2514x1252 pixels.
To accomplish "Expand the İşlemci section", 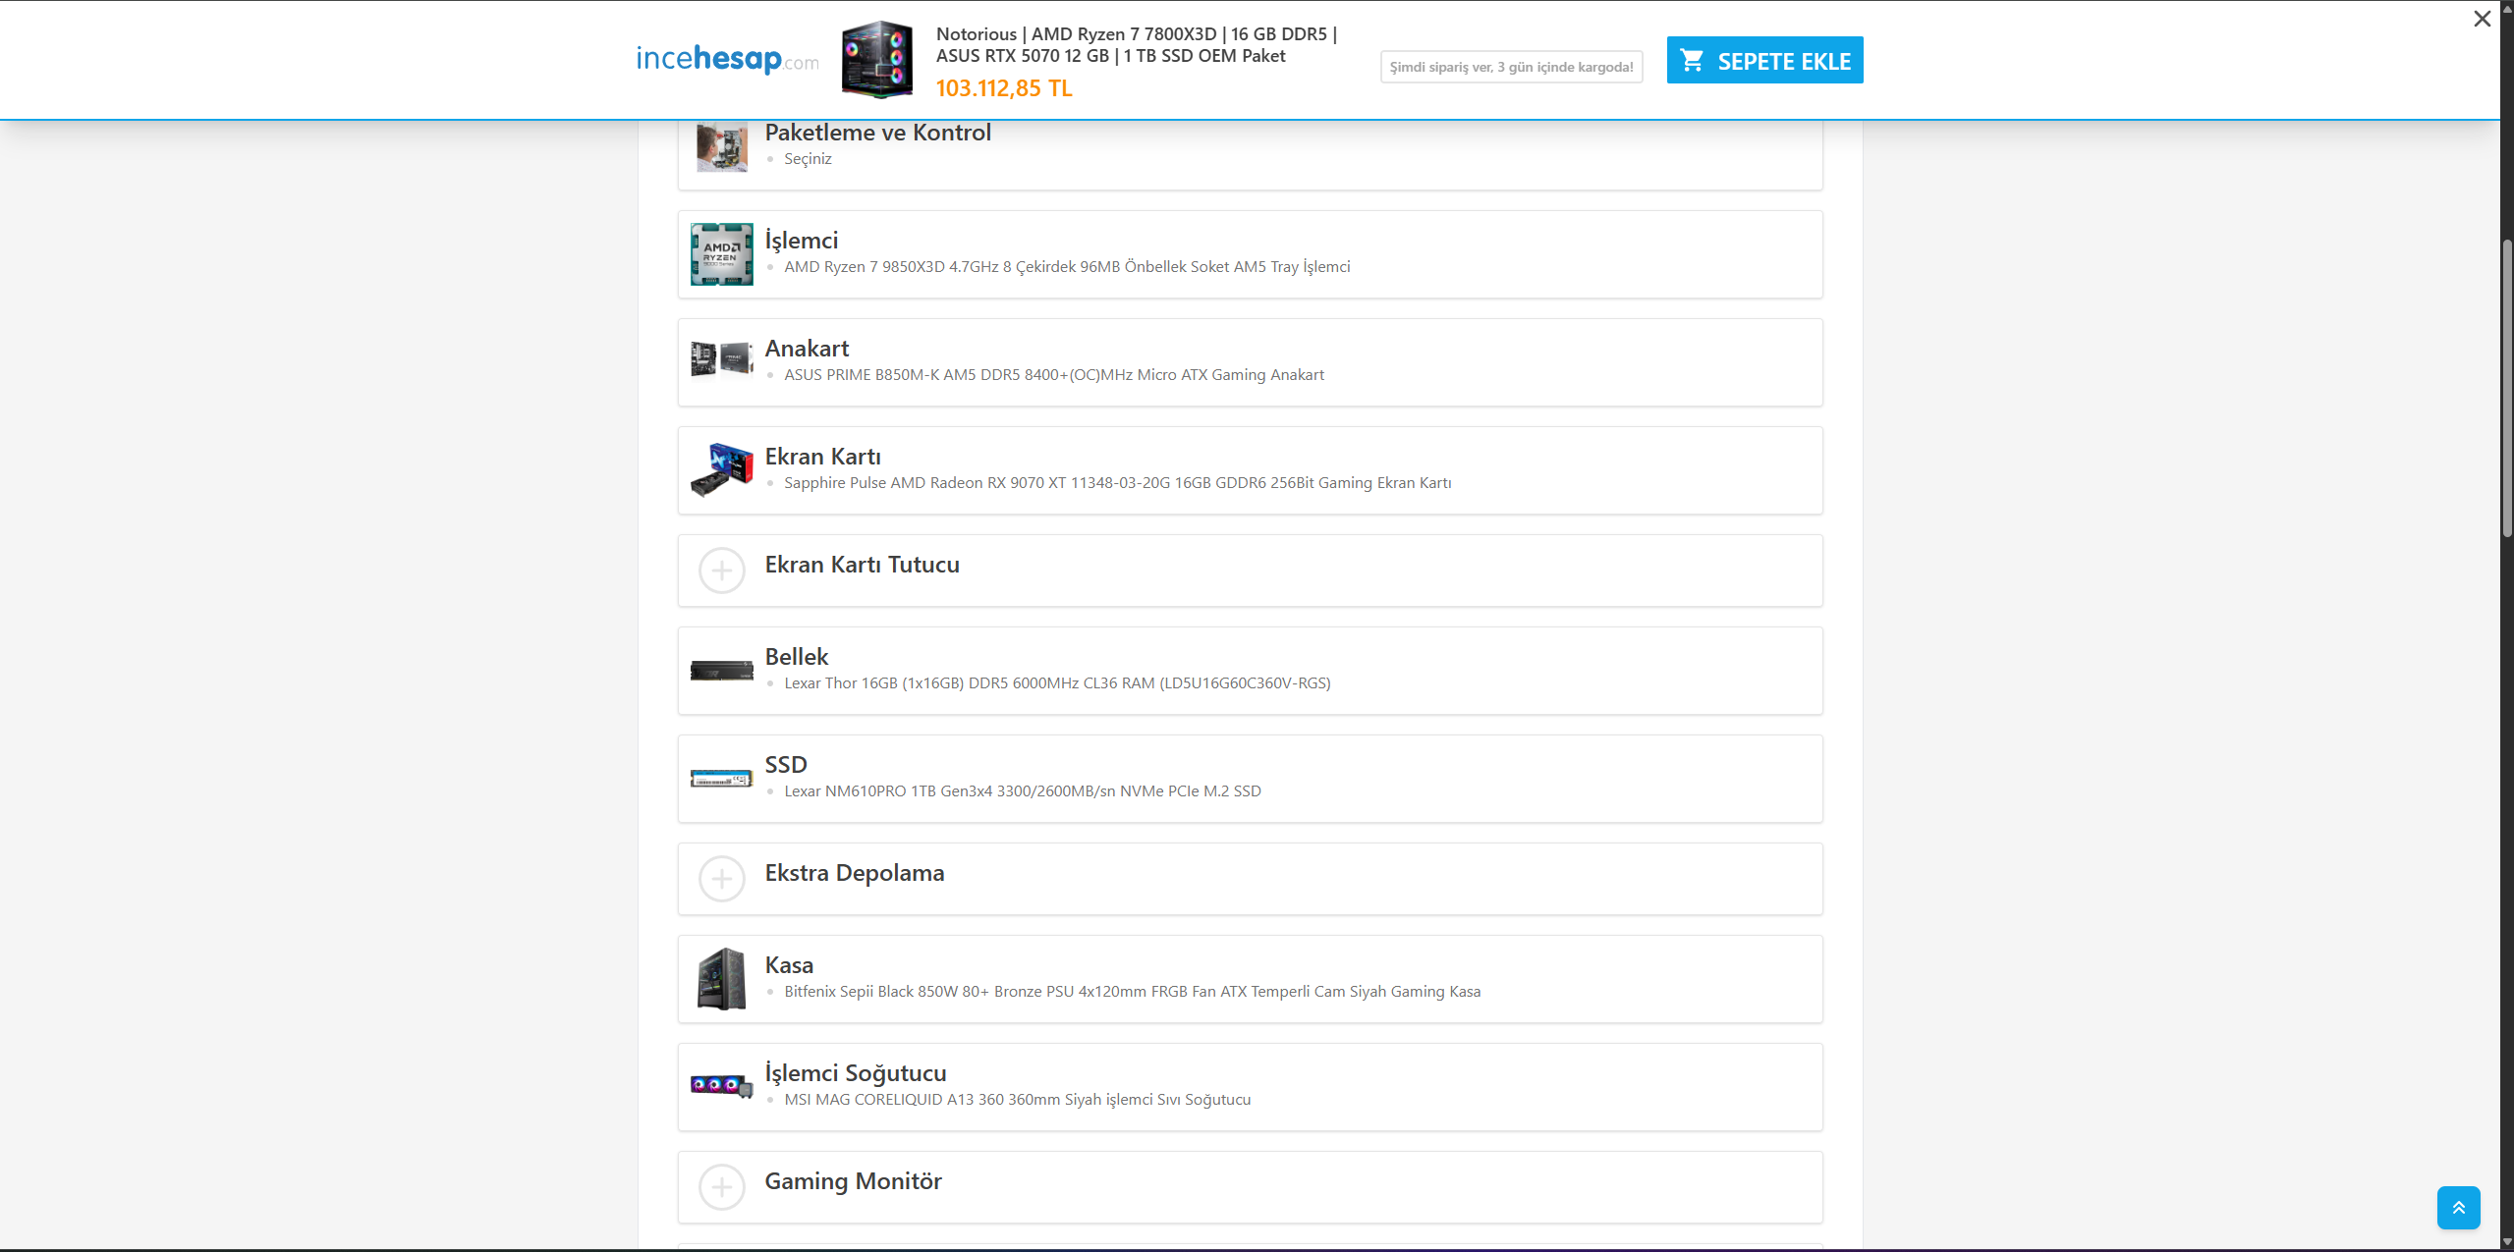I will click(x=802, y=241).
